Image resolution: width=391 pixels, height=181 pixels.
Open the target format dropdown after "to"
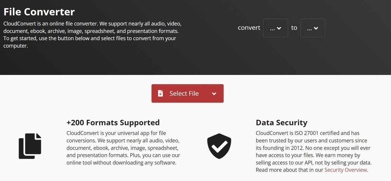(313, 28)
